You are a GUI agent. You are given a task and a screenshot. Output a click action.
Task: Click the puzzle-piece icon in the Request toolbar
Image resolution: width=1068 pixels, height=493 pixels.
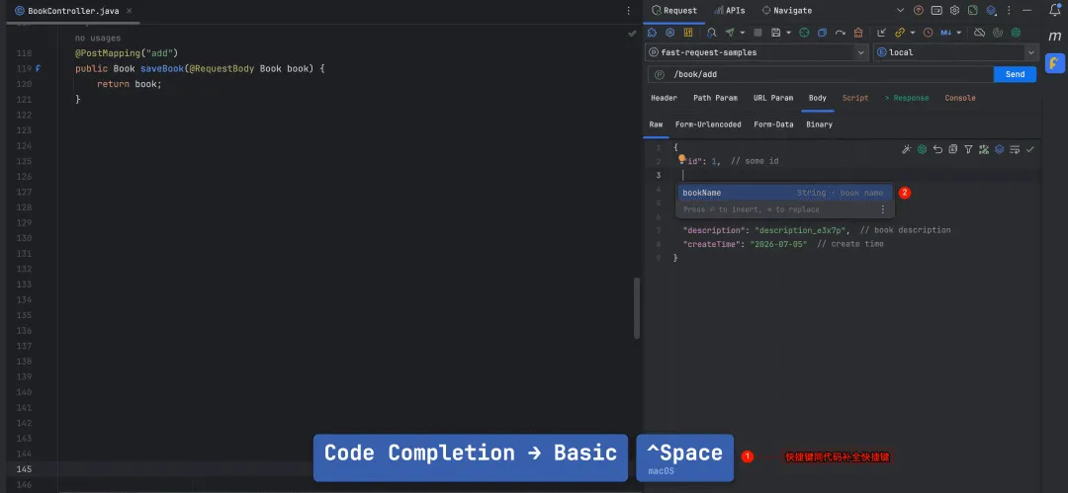click(652, 33)
